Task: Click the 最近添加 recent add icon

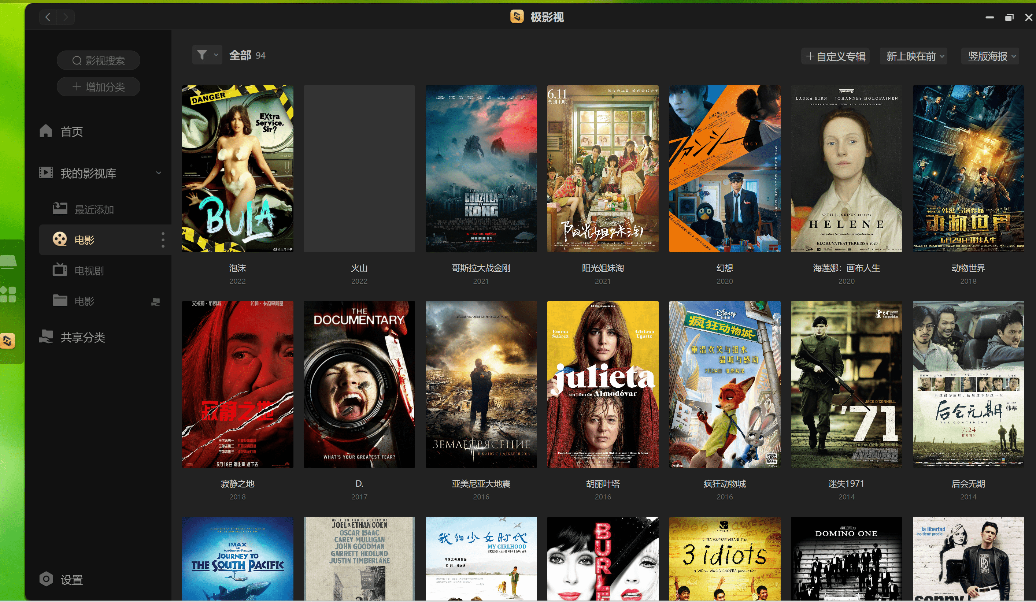Action: tap(60, 209)
